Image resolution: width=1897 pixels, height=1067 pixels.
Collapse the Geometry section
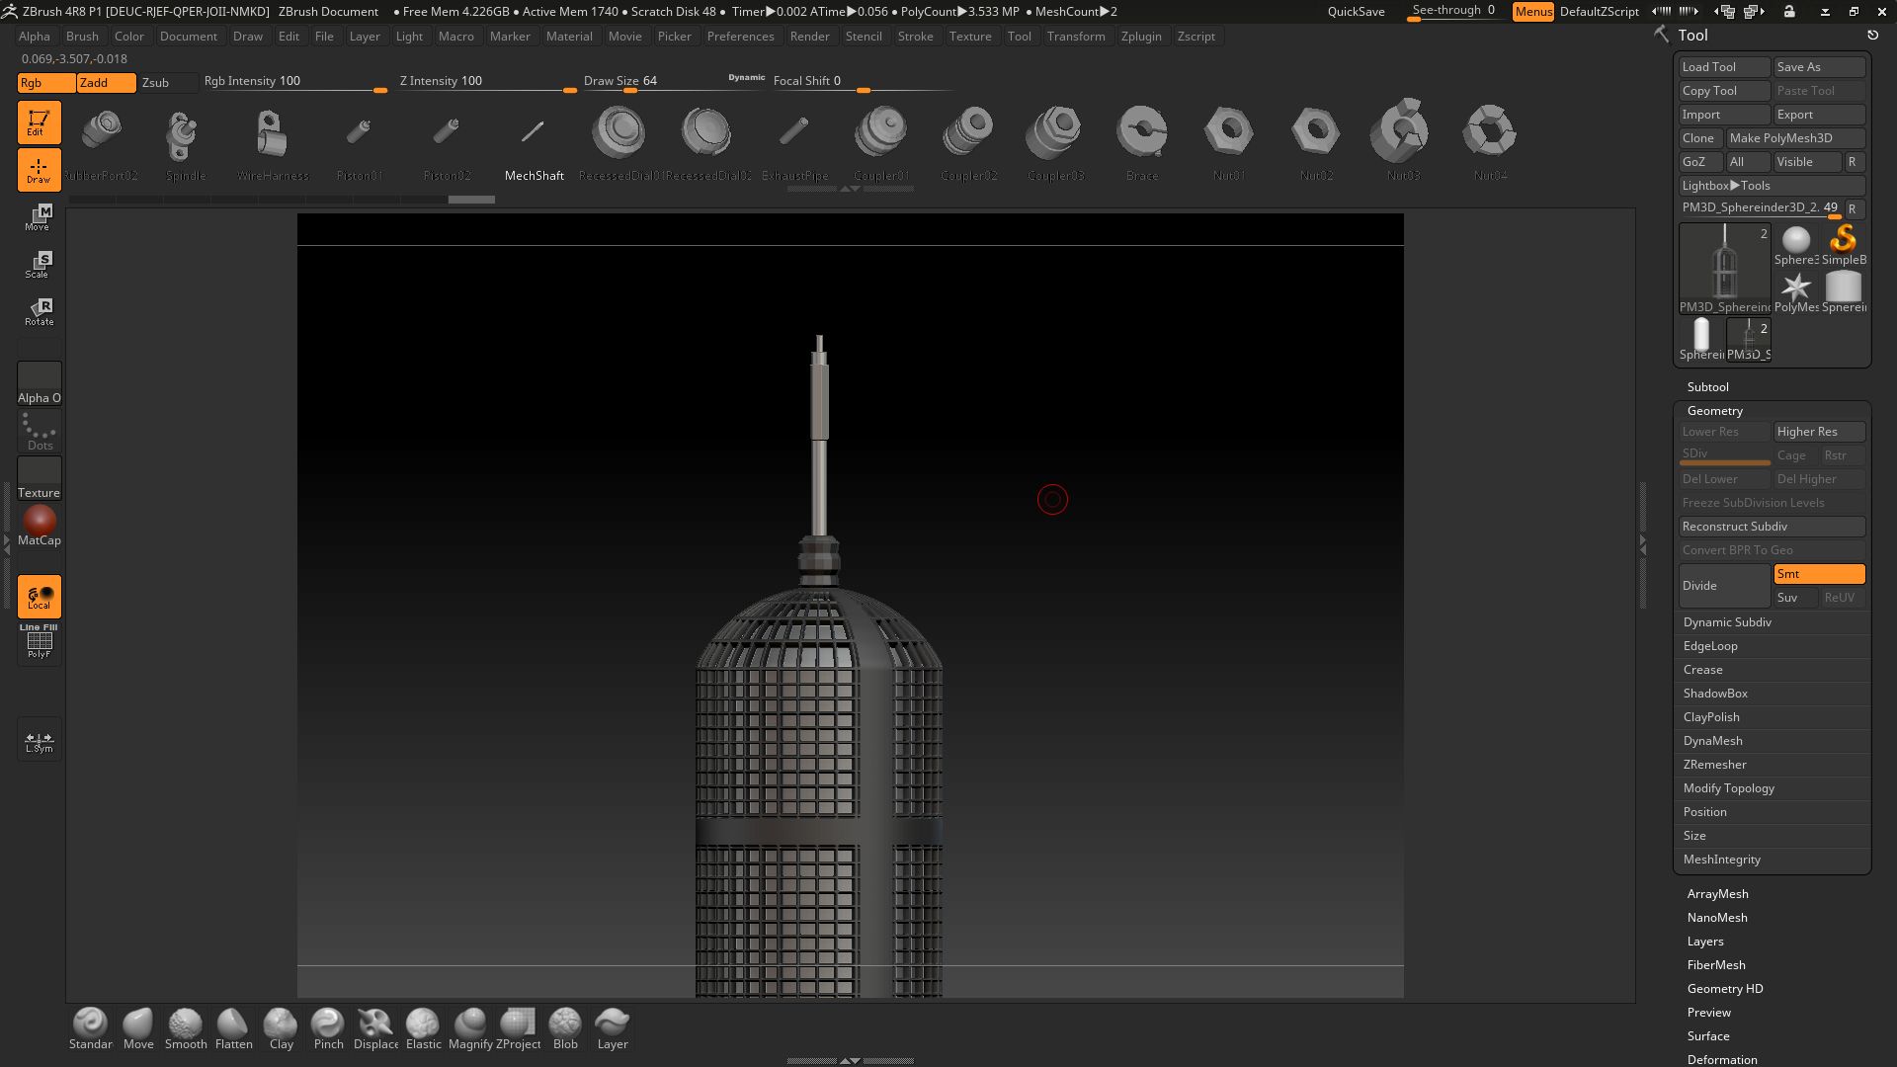point(1714,411)
